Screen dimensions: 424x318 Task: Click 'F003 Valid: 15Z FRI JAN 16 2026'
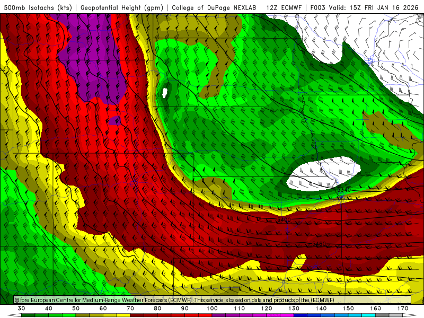(364, 8)
